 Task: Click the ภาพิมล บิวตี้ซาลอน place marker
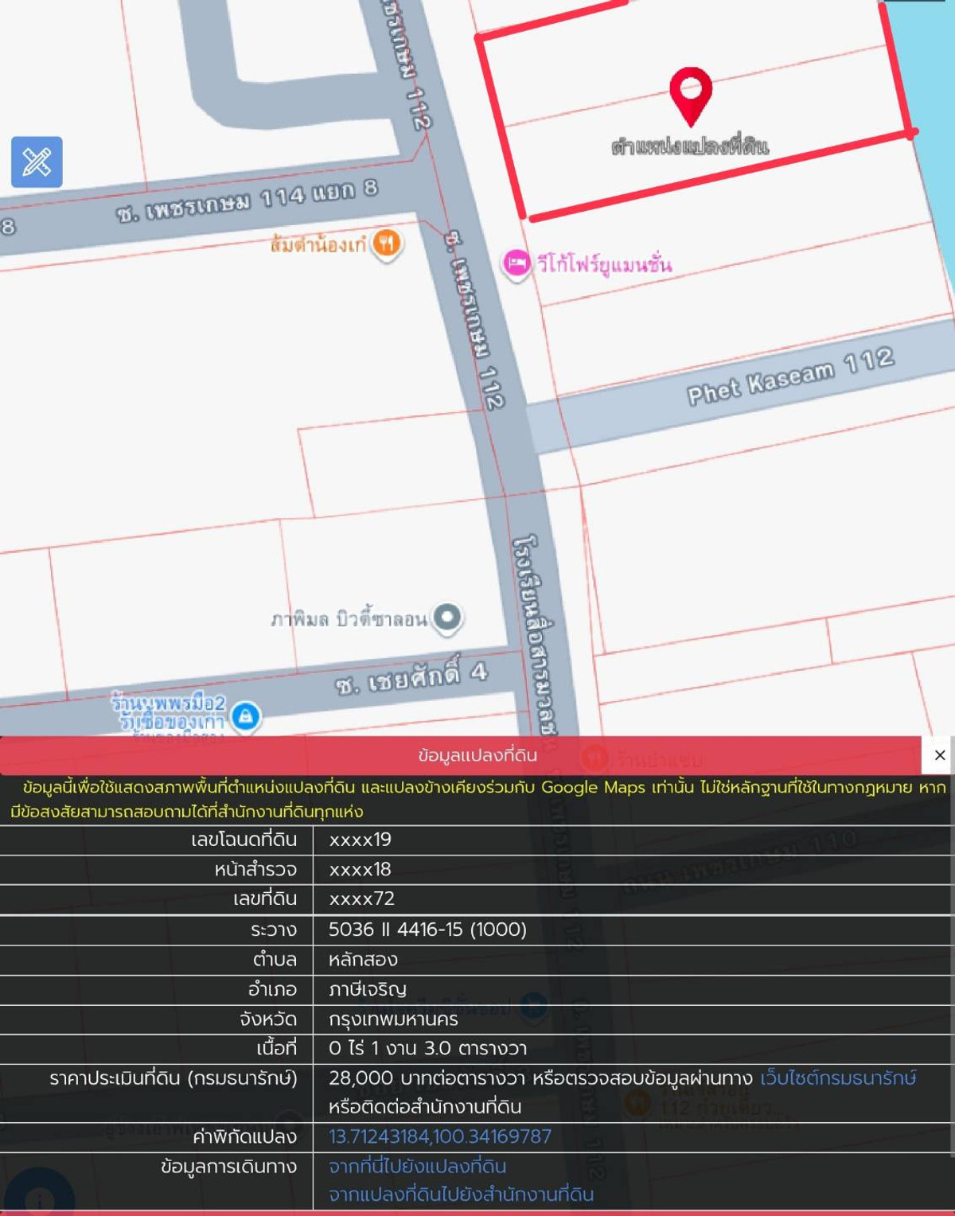point(447,617)
